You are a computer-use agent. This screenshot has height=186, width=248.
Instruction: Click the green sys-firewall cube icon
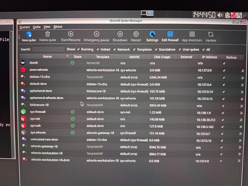tap(23, 112)
